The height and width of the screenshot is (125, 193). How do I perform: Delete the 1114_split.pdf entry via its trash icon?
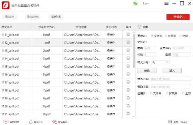128,58
